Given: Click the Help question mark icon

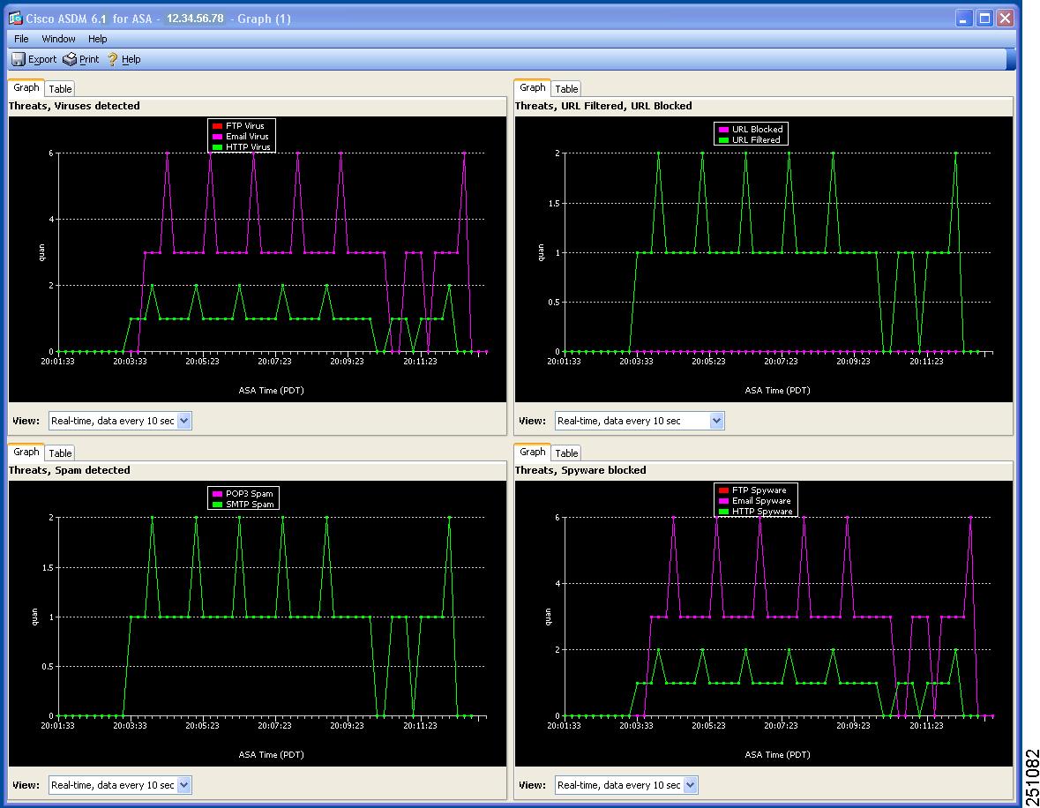Looking at the screenshot, I should (112, 59).
